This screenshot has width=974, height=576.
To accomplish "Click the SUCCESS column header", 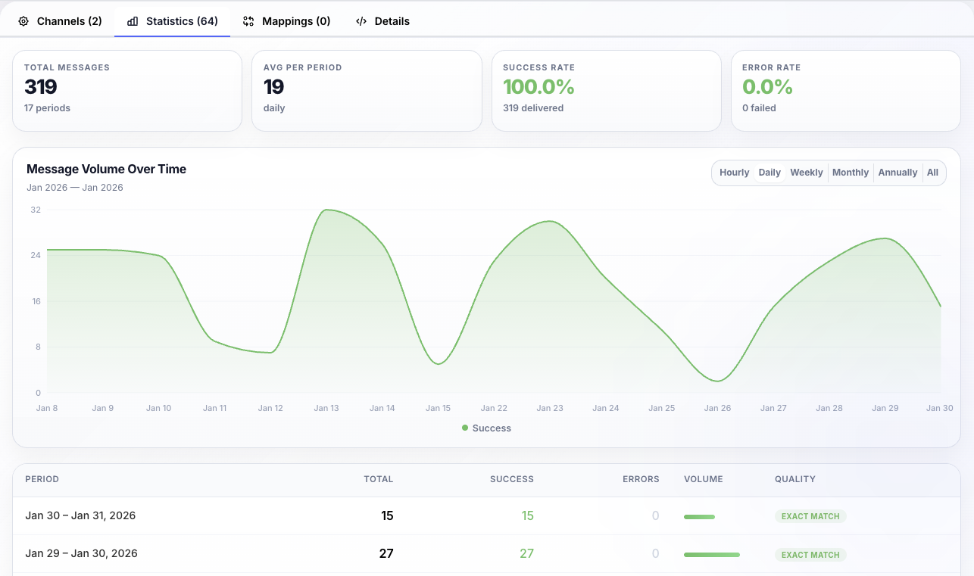I will tap(512, 479).
